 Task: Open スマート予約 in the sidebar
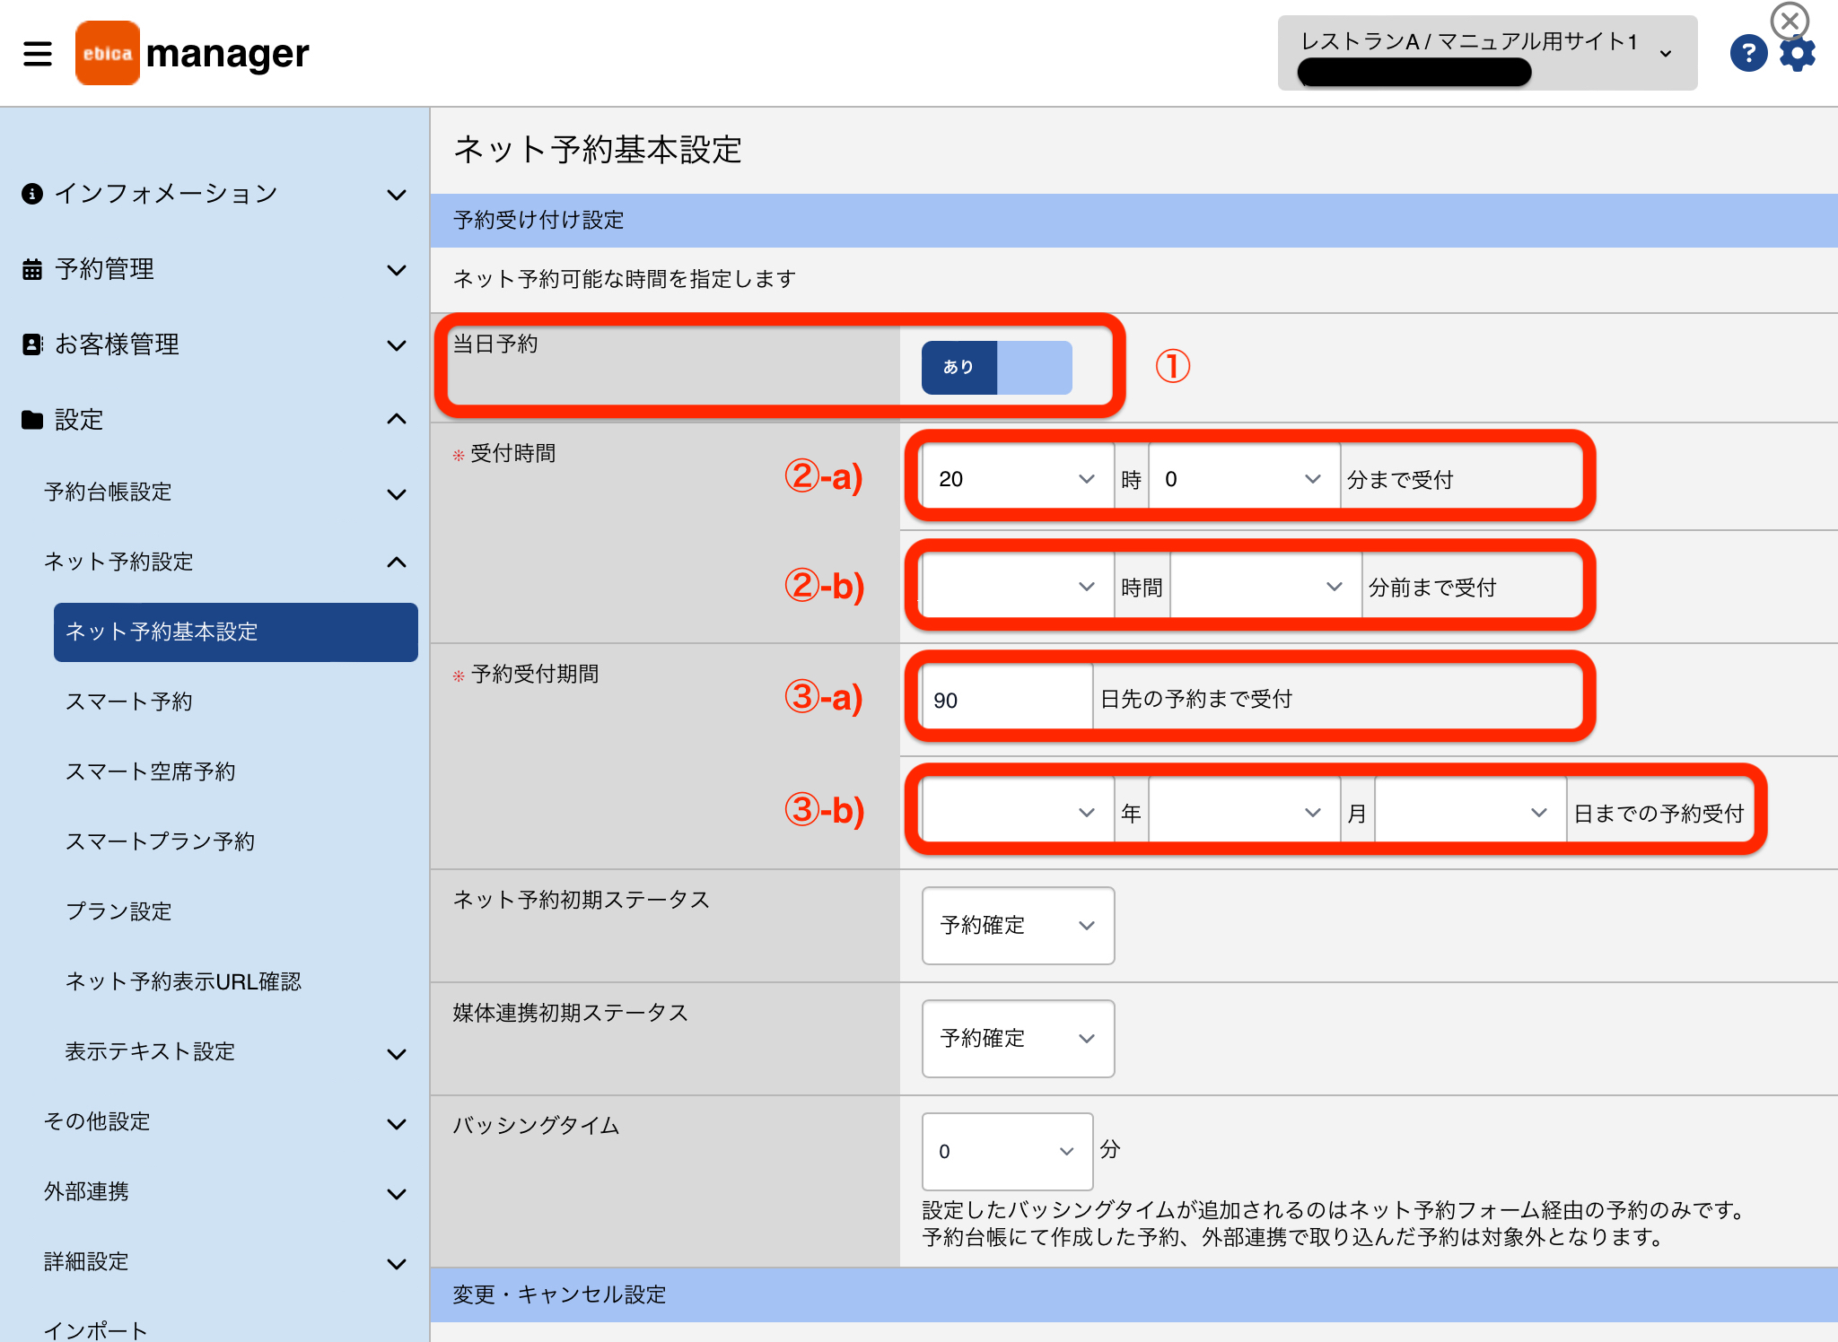[x=129, y=702]
